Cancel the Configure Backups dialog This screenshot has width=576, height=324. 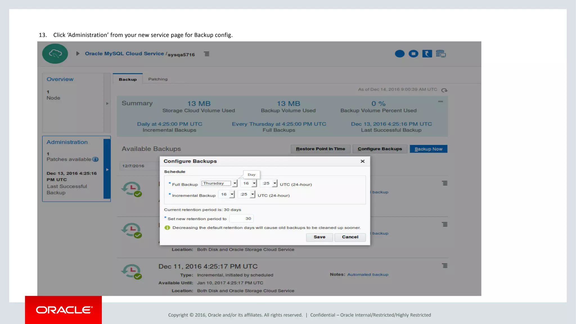(350, 237)
